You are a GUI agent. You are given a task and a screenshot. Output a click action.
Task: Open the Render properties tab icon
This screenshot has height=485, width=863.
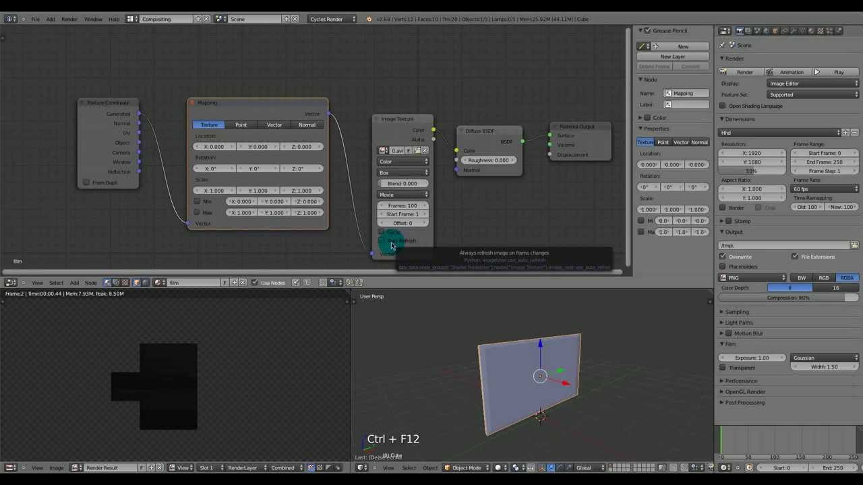coord(740,31)
